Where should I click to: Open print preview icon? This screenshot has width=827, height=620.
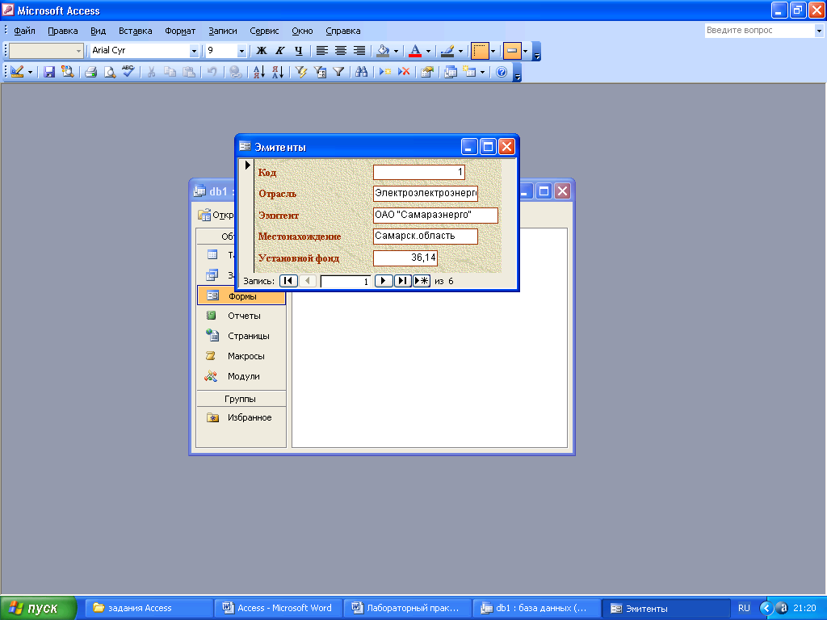[x=109, y=72]
